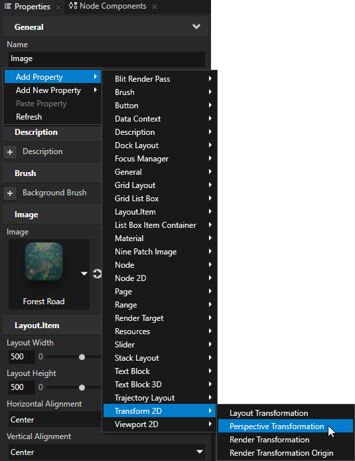Screen dimensions: 355x461
Task: Open the Layout.Item submenu entry
Action: pos(160,212)
